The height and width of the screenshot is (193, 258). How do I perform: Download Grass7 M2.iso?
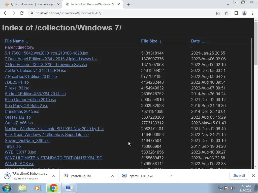18,117
